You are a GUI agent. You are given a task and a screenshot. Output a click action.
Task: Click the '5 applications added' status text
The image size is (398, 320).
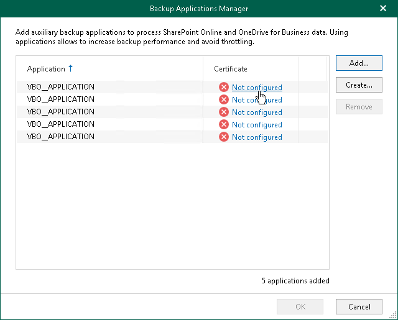click(296, 281)
